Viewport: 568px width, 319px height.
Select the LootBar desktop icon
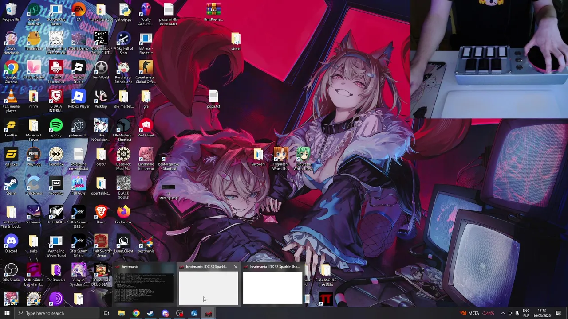[x=11, y=128]
